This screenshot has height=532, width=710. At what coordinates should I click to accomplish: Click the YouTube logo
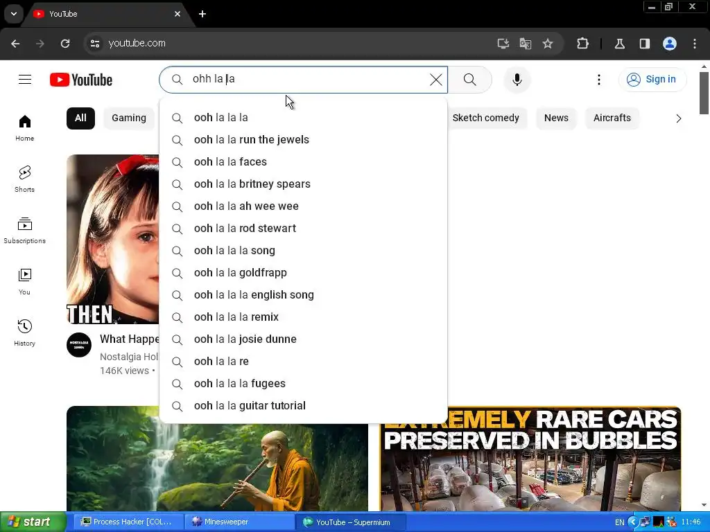pos(81,80)
